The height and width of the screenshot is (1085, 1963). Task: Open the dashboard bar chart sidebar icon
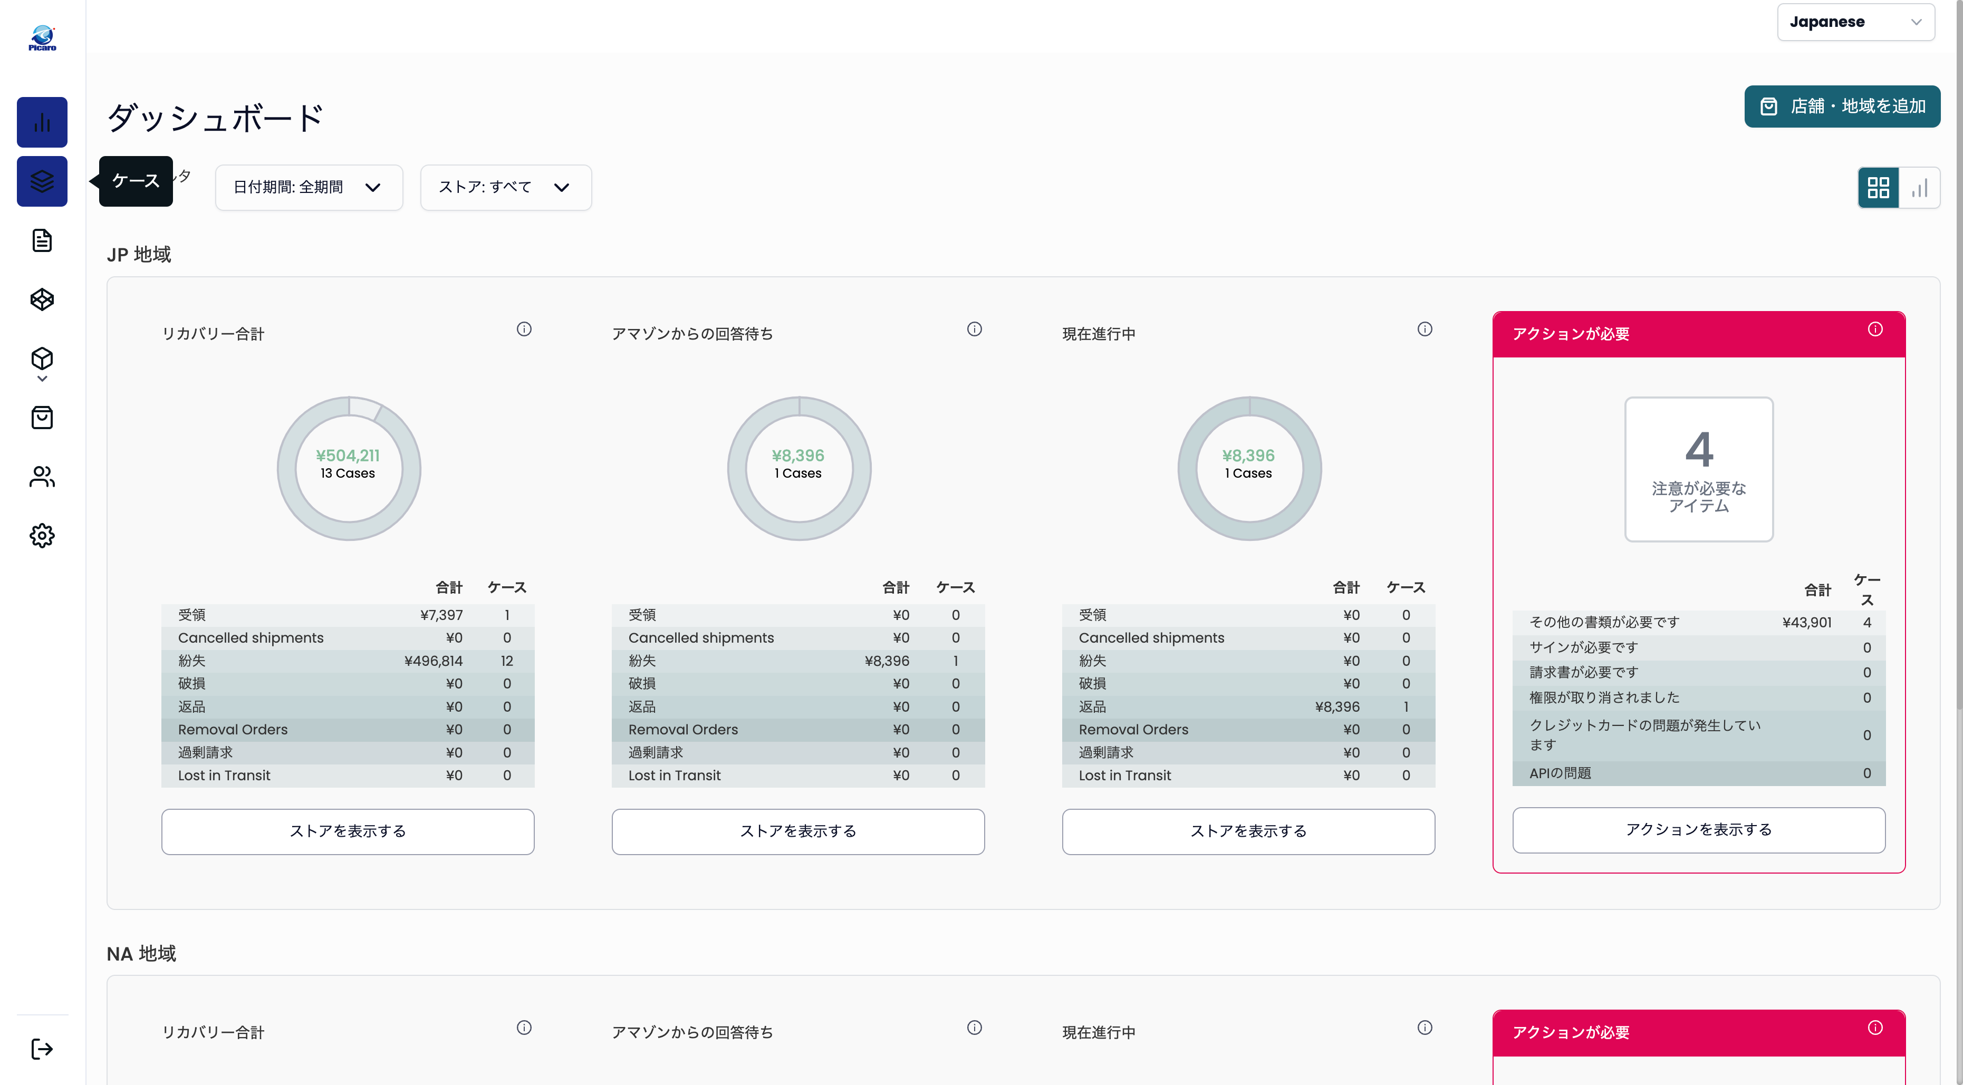(42, 122)
